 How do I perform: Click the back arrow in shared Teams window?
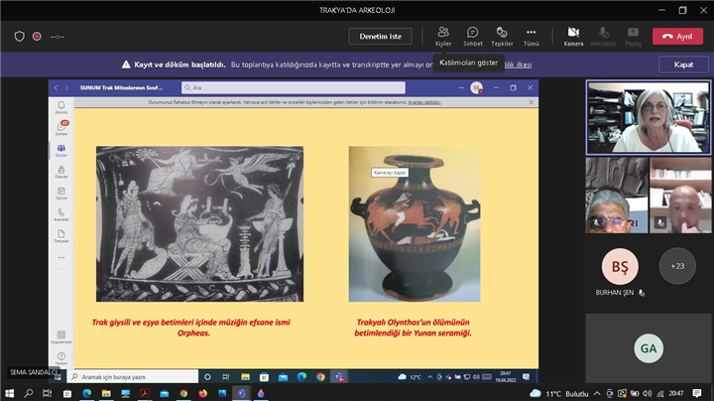click(x=56, y=87)
